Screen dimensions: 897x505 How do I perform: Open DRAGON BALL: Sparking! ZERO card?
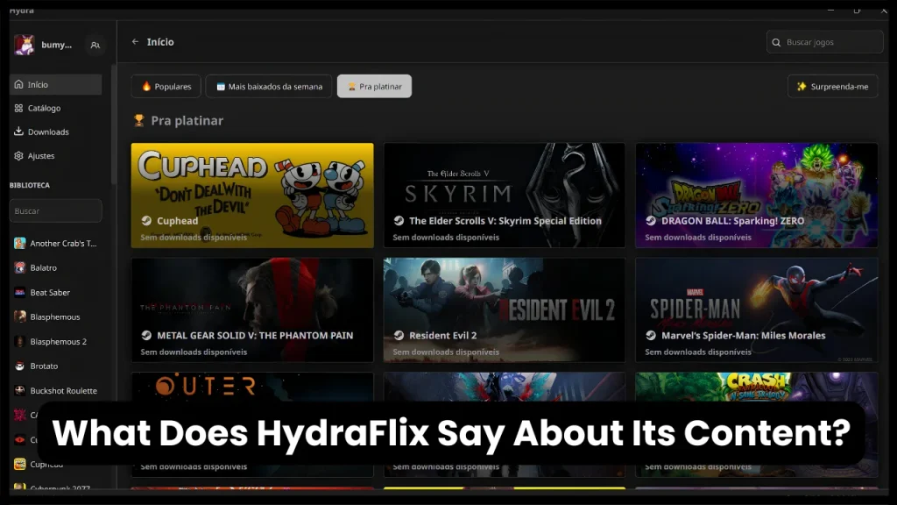(756, 196)
